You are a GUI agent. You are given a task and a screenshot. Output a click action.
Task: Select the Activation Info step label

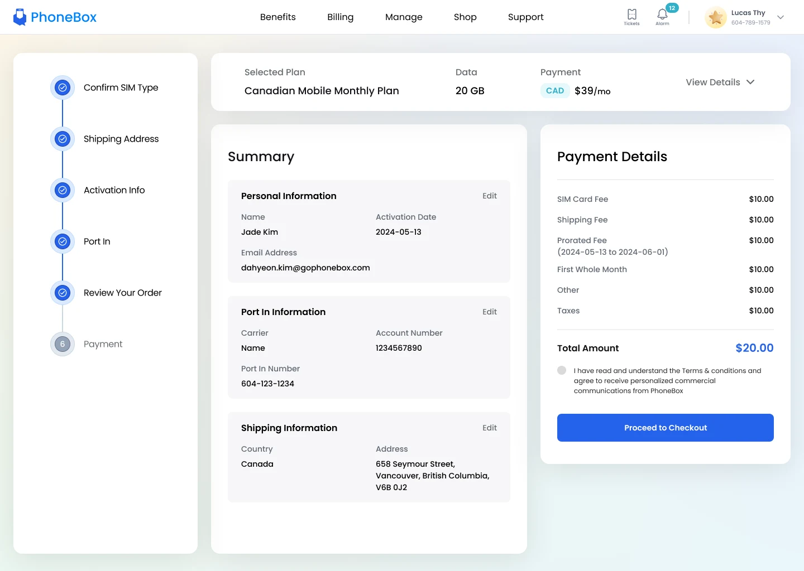pyautogui.click(x=114, y=190)
